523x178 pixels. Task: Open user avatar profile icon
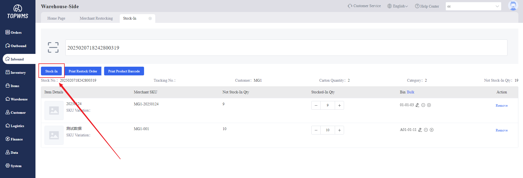coord(513,6)
